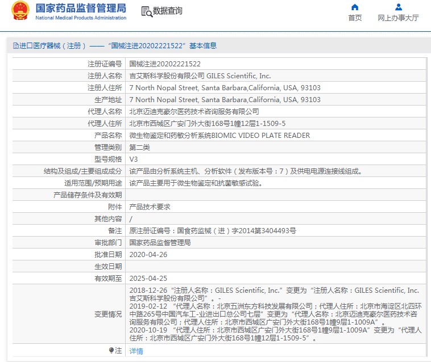Select 第二类 management category value
This screenshot has height=362, width=431.
point(140,148)
